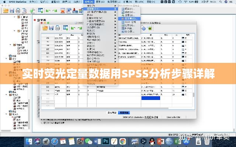Open 文件 menu in menu bar
The height and width of the screenshot is (147, 236).
click(x=33, y=2)
